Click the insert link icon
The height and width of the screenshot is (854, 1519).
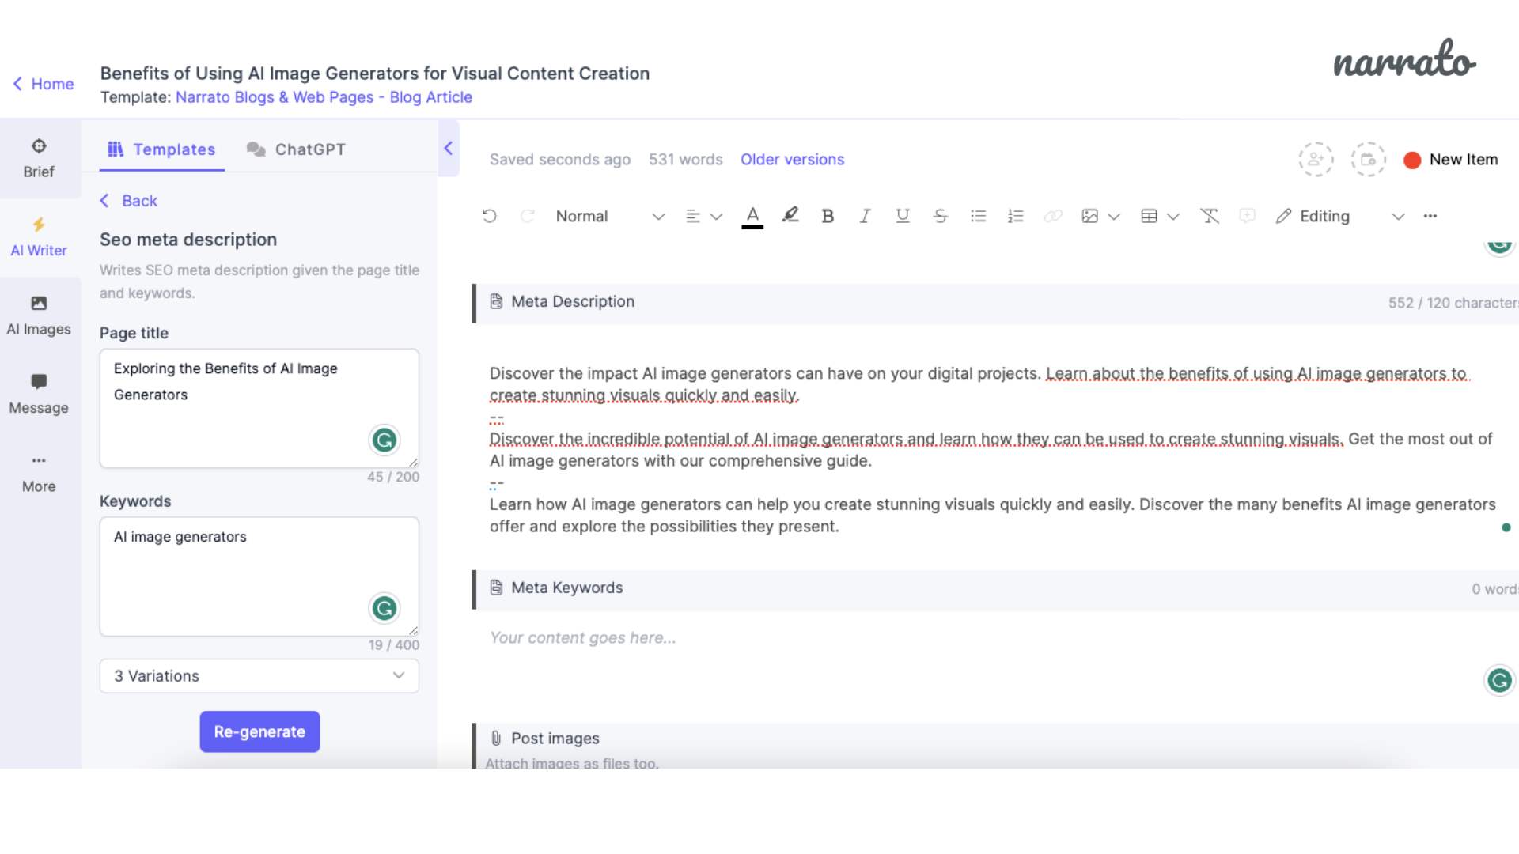(x=1052, y=216)
